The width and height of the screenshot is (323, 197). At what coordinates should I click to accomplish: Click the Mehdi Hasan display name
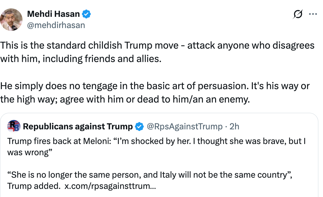pos(53,14)
